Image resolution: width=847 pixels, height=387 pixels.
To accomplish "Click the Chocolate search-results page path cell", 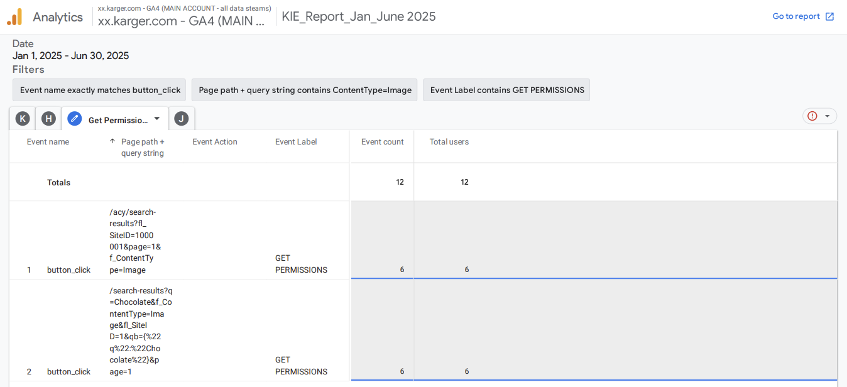I will (x=141, y=331).
